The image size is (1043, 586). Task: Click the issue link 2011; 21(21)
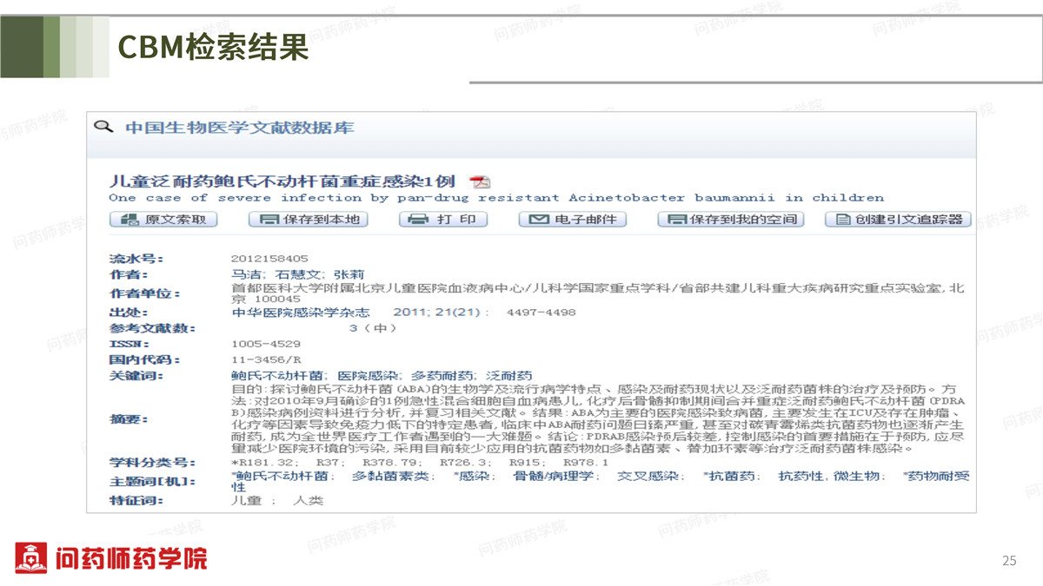436,313
